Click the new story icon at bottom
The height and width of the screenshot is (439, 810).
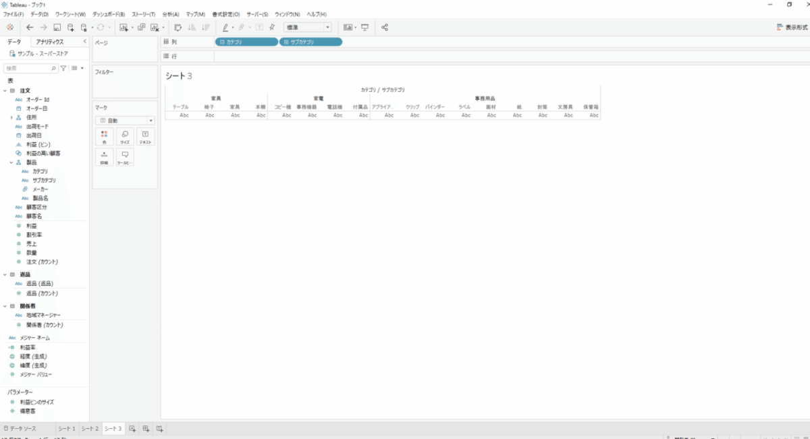(159, 429)
